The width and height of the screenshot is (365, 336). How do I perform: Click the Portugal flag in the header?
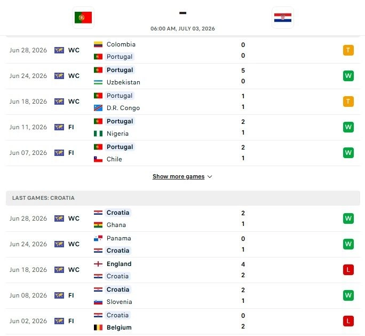[x=83, y=18]
